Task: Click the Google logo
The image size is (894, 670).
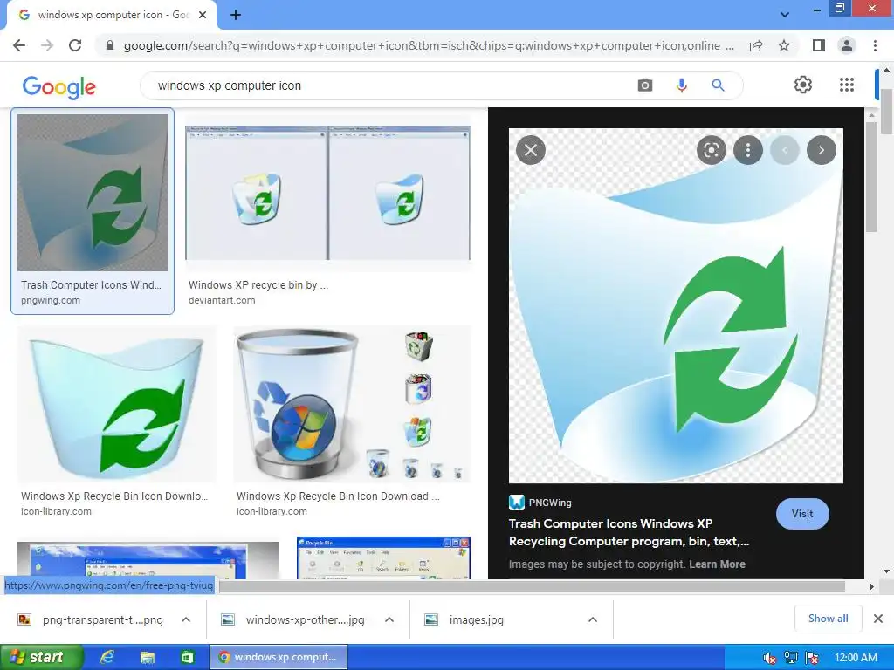Action: (59, 86)
